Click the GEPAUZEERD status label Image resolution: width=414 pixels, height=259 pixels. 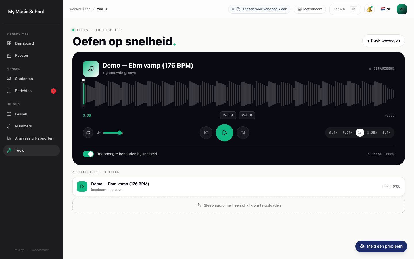(x=384, y=69)
